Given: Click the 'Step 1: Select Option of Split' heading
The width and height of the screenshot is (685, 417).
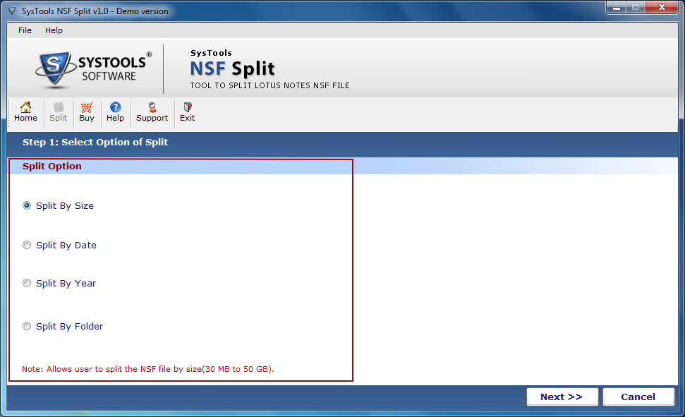Looking at the screenshot, I should click(x=95, y=142).
